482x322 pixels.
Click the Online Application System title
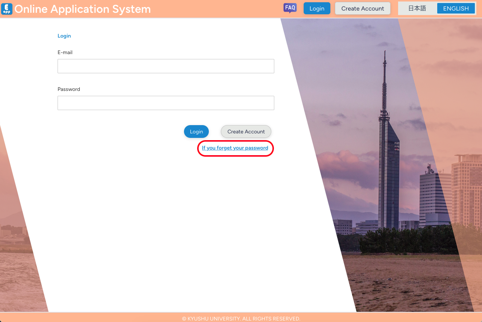coord(82,9)
